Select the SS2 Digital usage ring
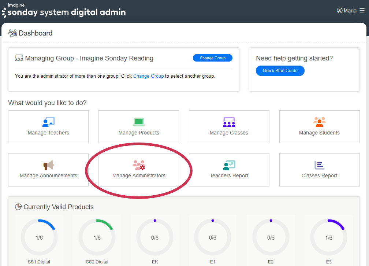 tap(97, 237)
